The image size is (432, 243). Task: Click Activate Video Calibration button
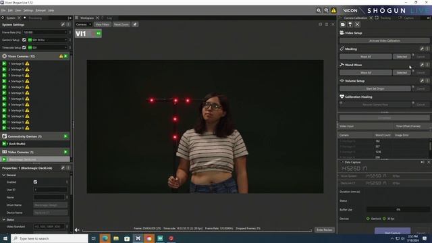coord(384,40)
